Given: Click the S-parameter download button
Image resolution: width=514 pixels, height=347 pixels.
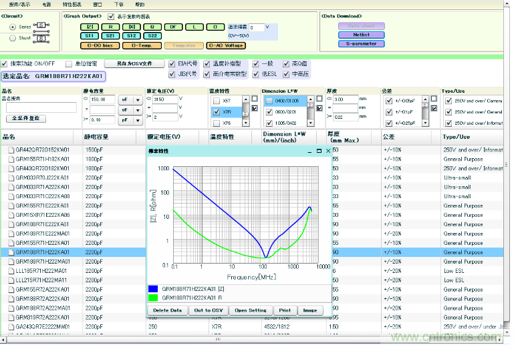Looking at the screenshot, I should coord(361,44).
